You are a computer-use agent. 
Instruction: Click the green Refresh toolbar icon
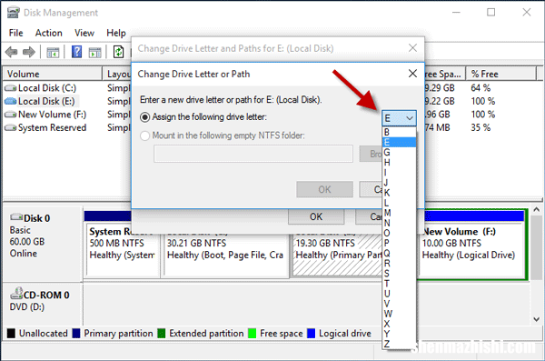click(118, 52)
